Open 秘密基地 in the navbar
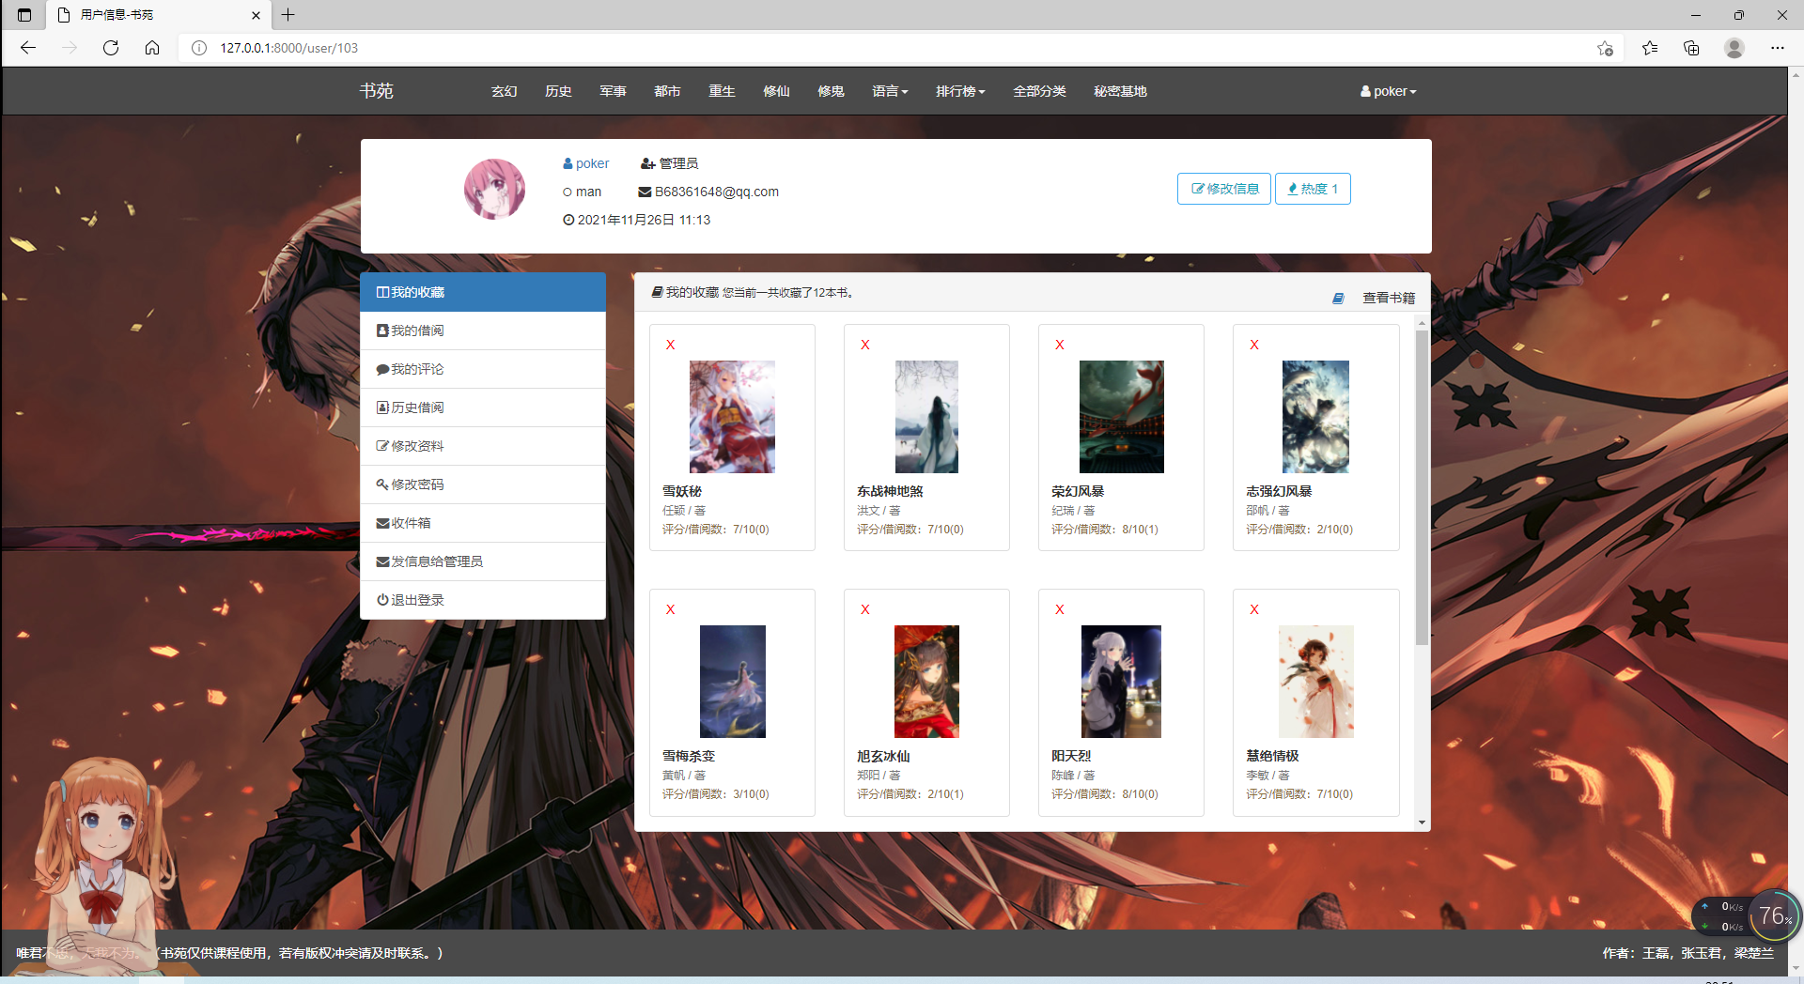This screenshot has height=984, width=1804. click(x=1121, y=91)
